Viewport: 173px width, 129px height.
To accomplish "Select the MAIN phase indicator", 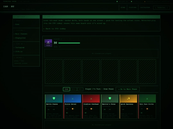I will 73,89.
